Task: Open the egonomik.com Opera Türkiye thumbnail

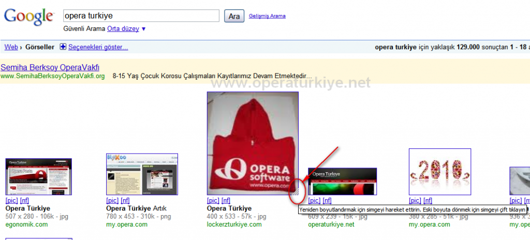Action: 39,176
